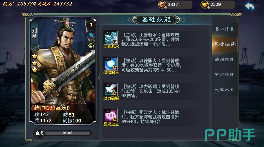Tap the 刘备 hero portrait card

click(x=63, y=71)
